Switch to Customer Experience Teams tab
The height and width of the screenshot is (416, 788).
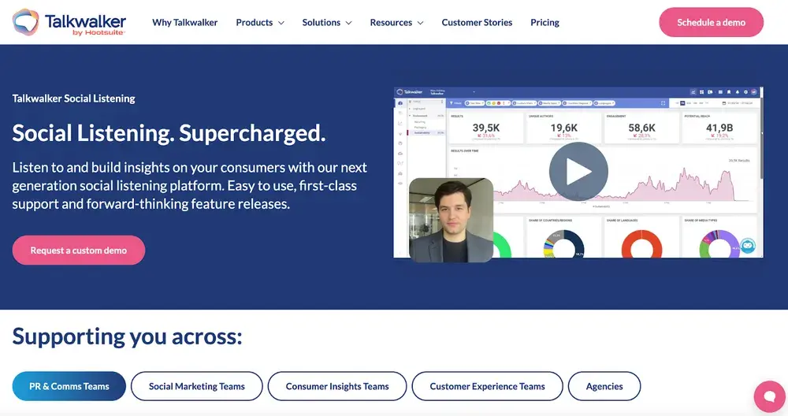click(487, 386)
